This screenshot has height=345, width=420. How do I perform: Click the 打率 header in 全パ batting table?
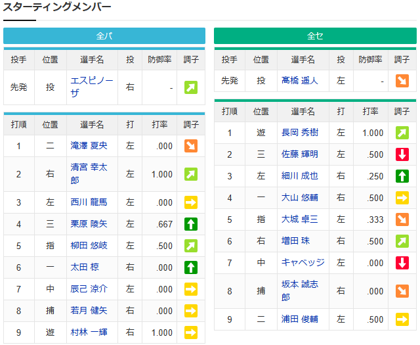coord(159,125)
